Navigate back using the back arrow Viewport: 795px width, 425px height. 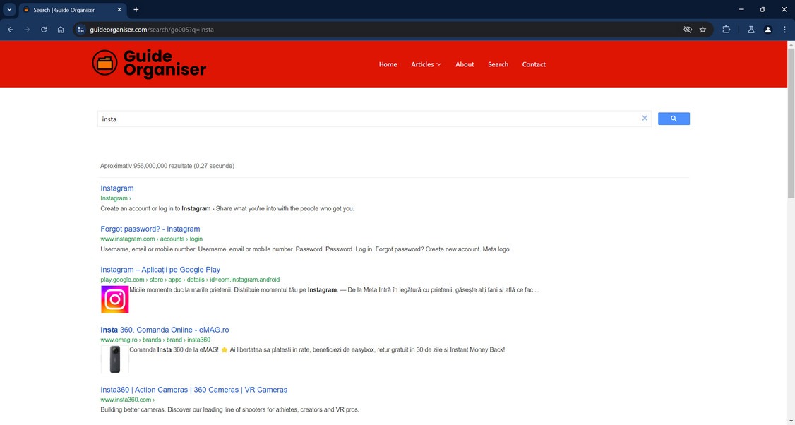tap(10, 29)
